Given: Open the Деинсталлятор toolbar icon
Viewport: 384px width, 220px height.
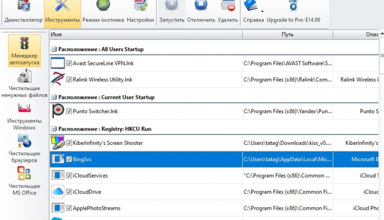Looking at the screenshot, I should click(x=24, y=6).
